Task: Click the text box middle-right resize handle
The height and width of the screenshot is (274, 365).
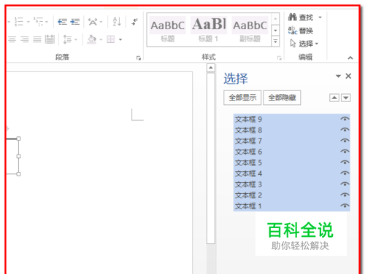Action: pyautogui.click(x=18, y=156)
